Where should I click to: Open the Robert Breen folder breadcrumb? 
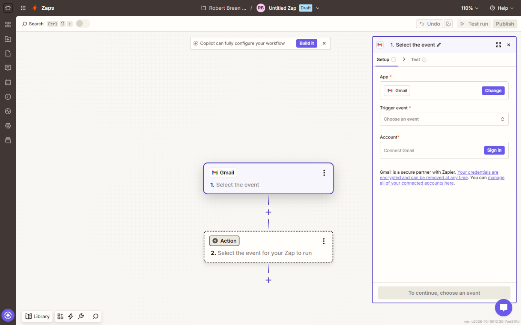tap(224, 8)
